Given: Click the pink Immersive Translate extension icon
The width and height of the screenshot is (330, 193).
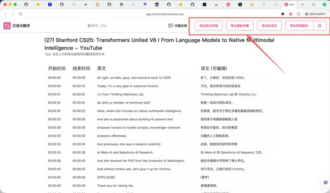Looking at the screenshot, I should coord(291,14).
